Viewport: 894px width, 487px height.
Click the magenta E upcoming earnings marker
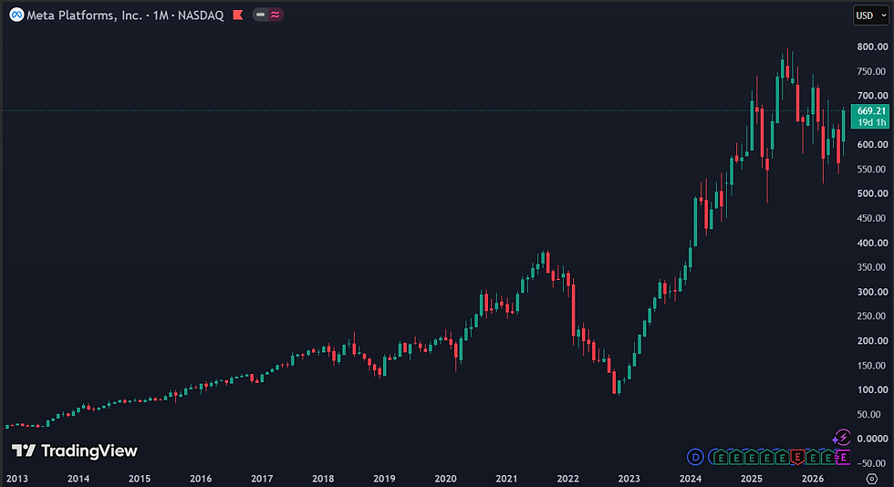pyautogui.click(x=843, y=457)
